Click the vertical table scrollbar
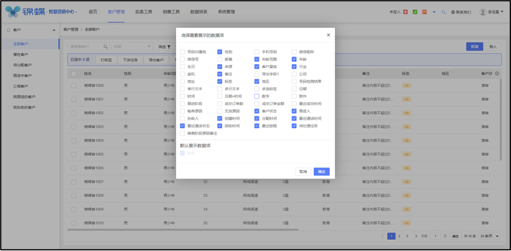 (x=502, y=119)
